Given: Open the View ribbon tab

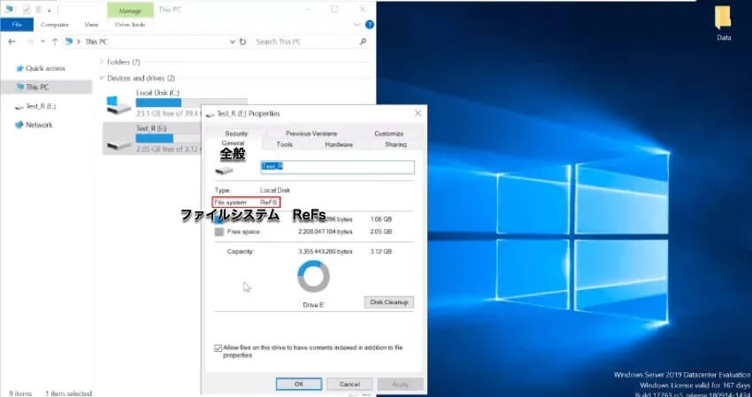Looking at the screenshot, I should click(91, 25).
